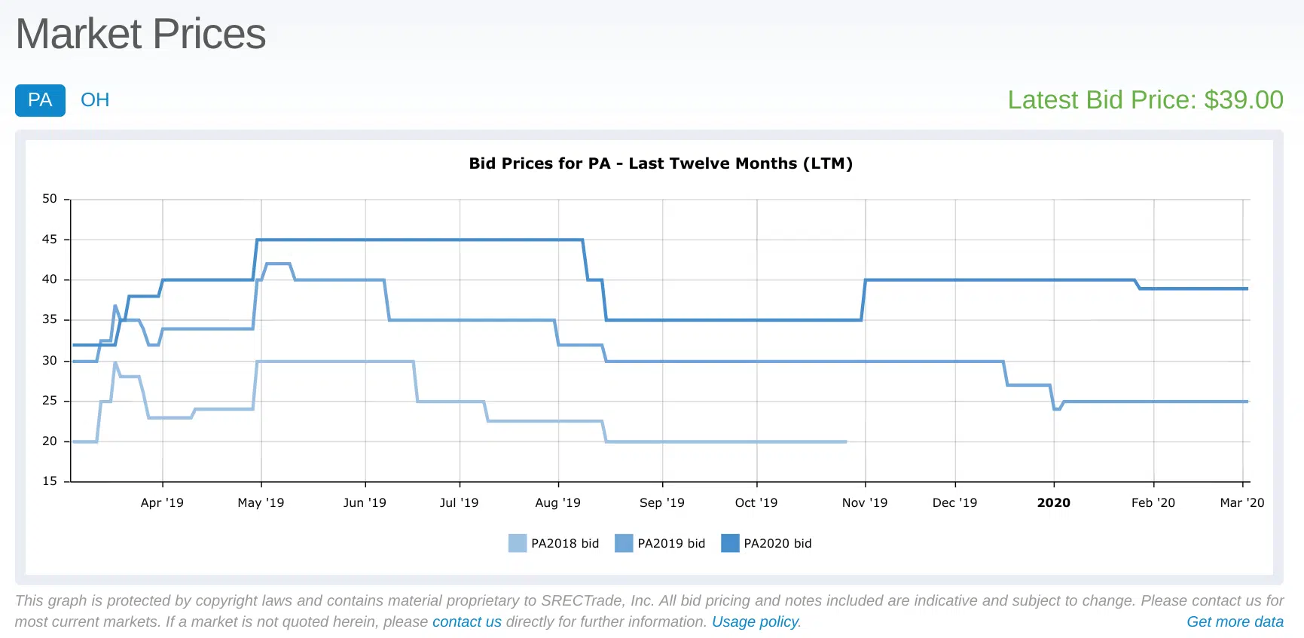Click the 50 mark on the y-axis
The height and width of the screenshot is (638, 1304).
coord(51,198)
